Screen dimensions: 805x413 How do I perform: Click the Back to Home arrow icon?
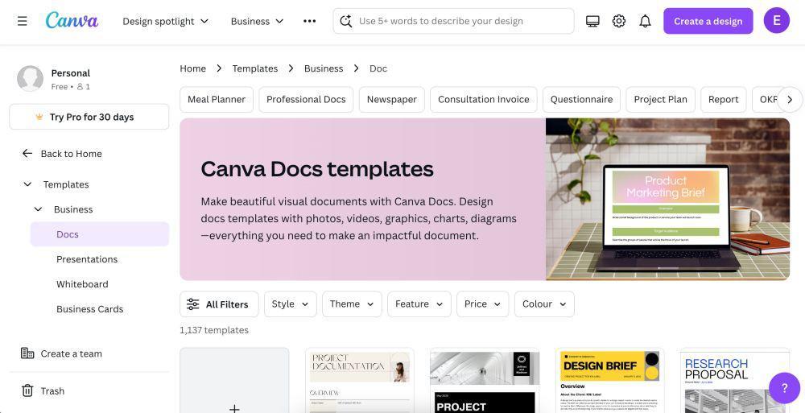point(27,154)
